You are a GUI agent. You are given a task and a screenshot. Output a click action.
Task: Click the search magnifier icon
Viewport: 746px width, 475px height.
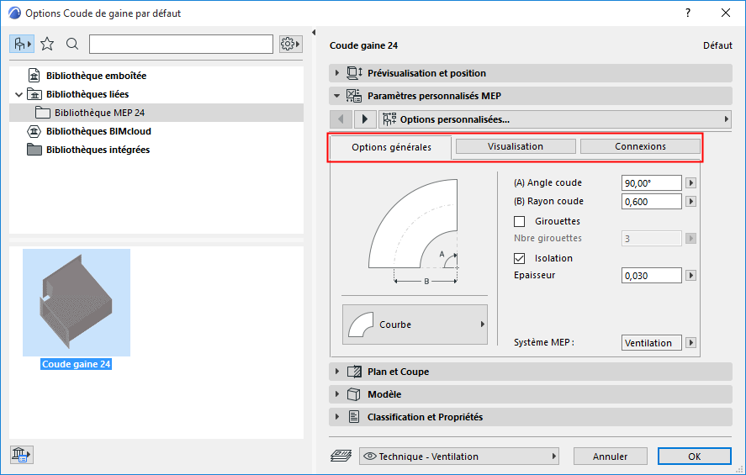tap(72, 45)
